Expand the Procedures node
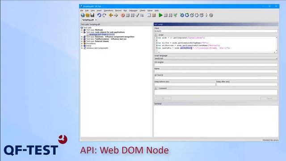The height and width of the screenshot is (161, 286). coord(82,43)
